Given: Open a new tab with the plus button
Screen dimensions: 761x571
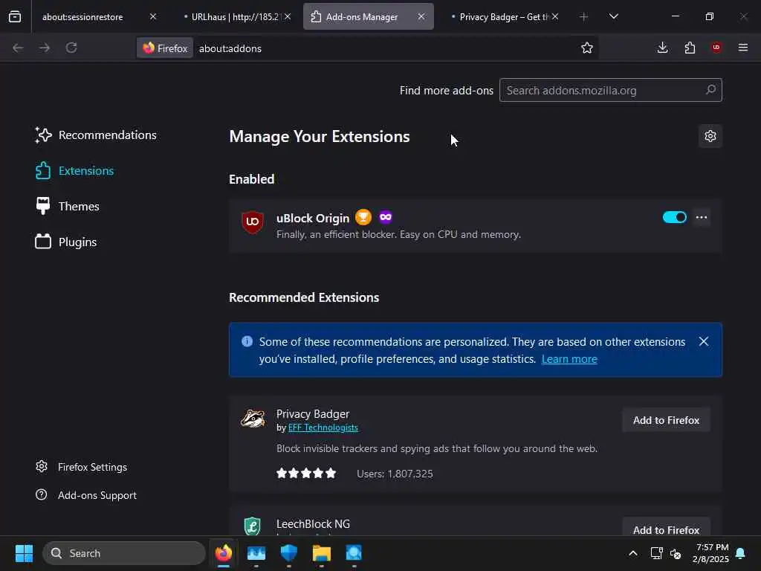Looking at the screenshot, I should click(x=584, y=16).
